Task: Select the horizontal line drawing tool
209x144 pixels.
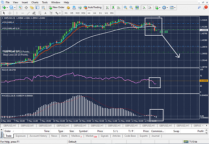Action: point(23,13)
